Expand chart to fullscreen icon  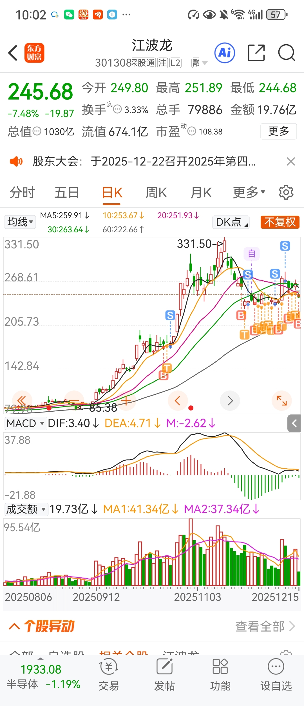282,400
